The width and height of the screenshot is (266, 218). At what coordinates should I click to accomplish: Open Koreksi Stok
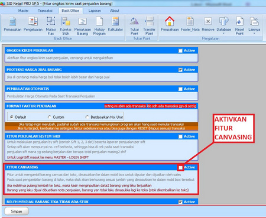66,26
